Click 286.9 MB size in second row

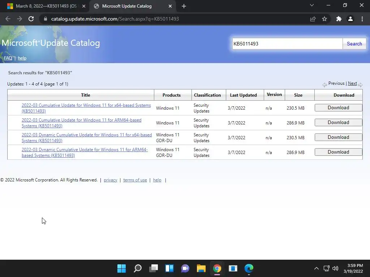[296, 123]
